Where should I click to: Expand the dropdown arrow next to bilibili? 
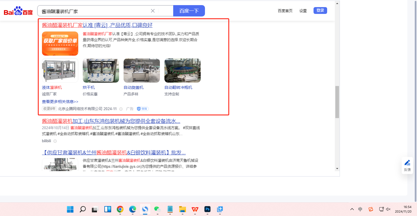(55, 141)
